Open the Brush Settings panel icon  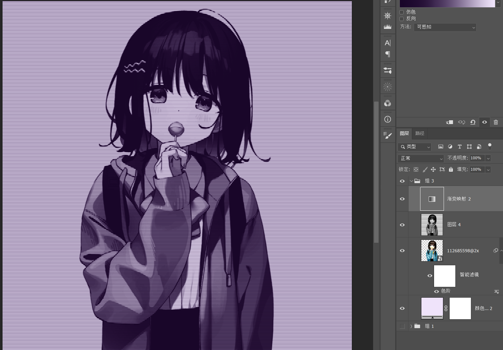[x=387, y=70]
